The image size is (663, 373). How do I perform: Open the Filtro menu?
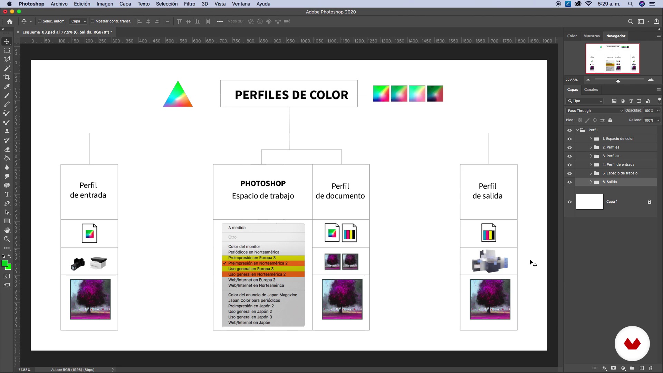(x=190, y=4)
